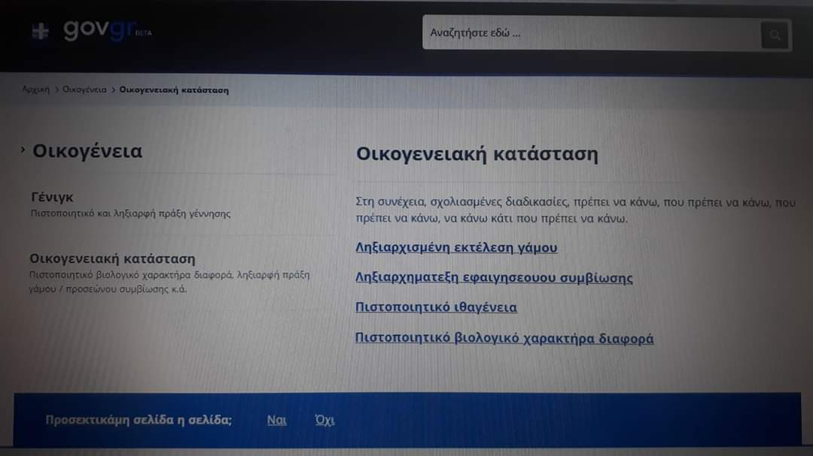Viewport: 813px width, 456px height.
Task: Select Οικογενειακή κατάσταση sidebar item
Action: coord(112,258)
